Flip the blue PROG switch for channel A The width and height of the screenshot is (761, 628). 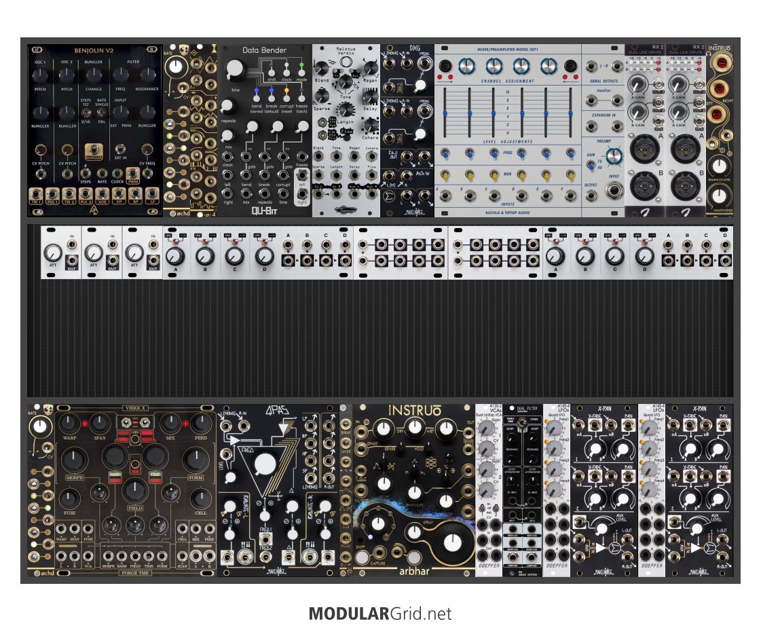(445, 153)
